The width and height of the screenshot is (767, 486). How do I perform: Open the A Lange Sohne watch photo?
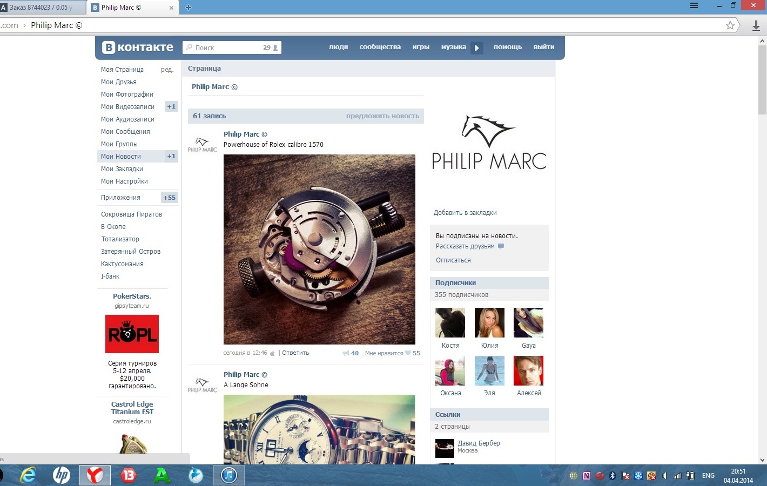click(319, 430)
